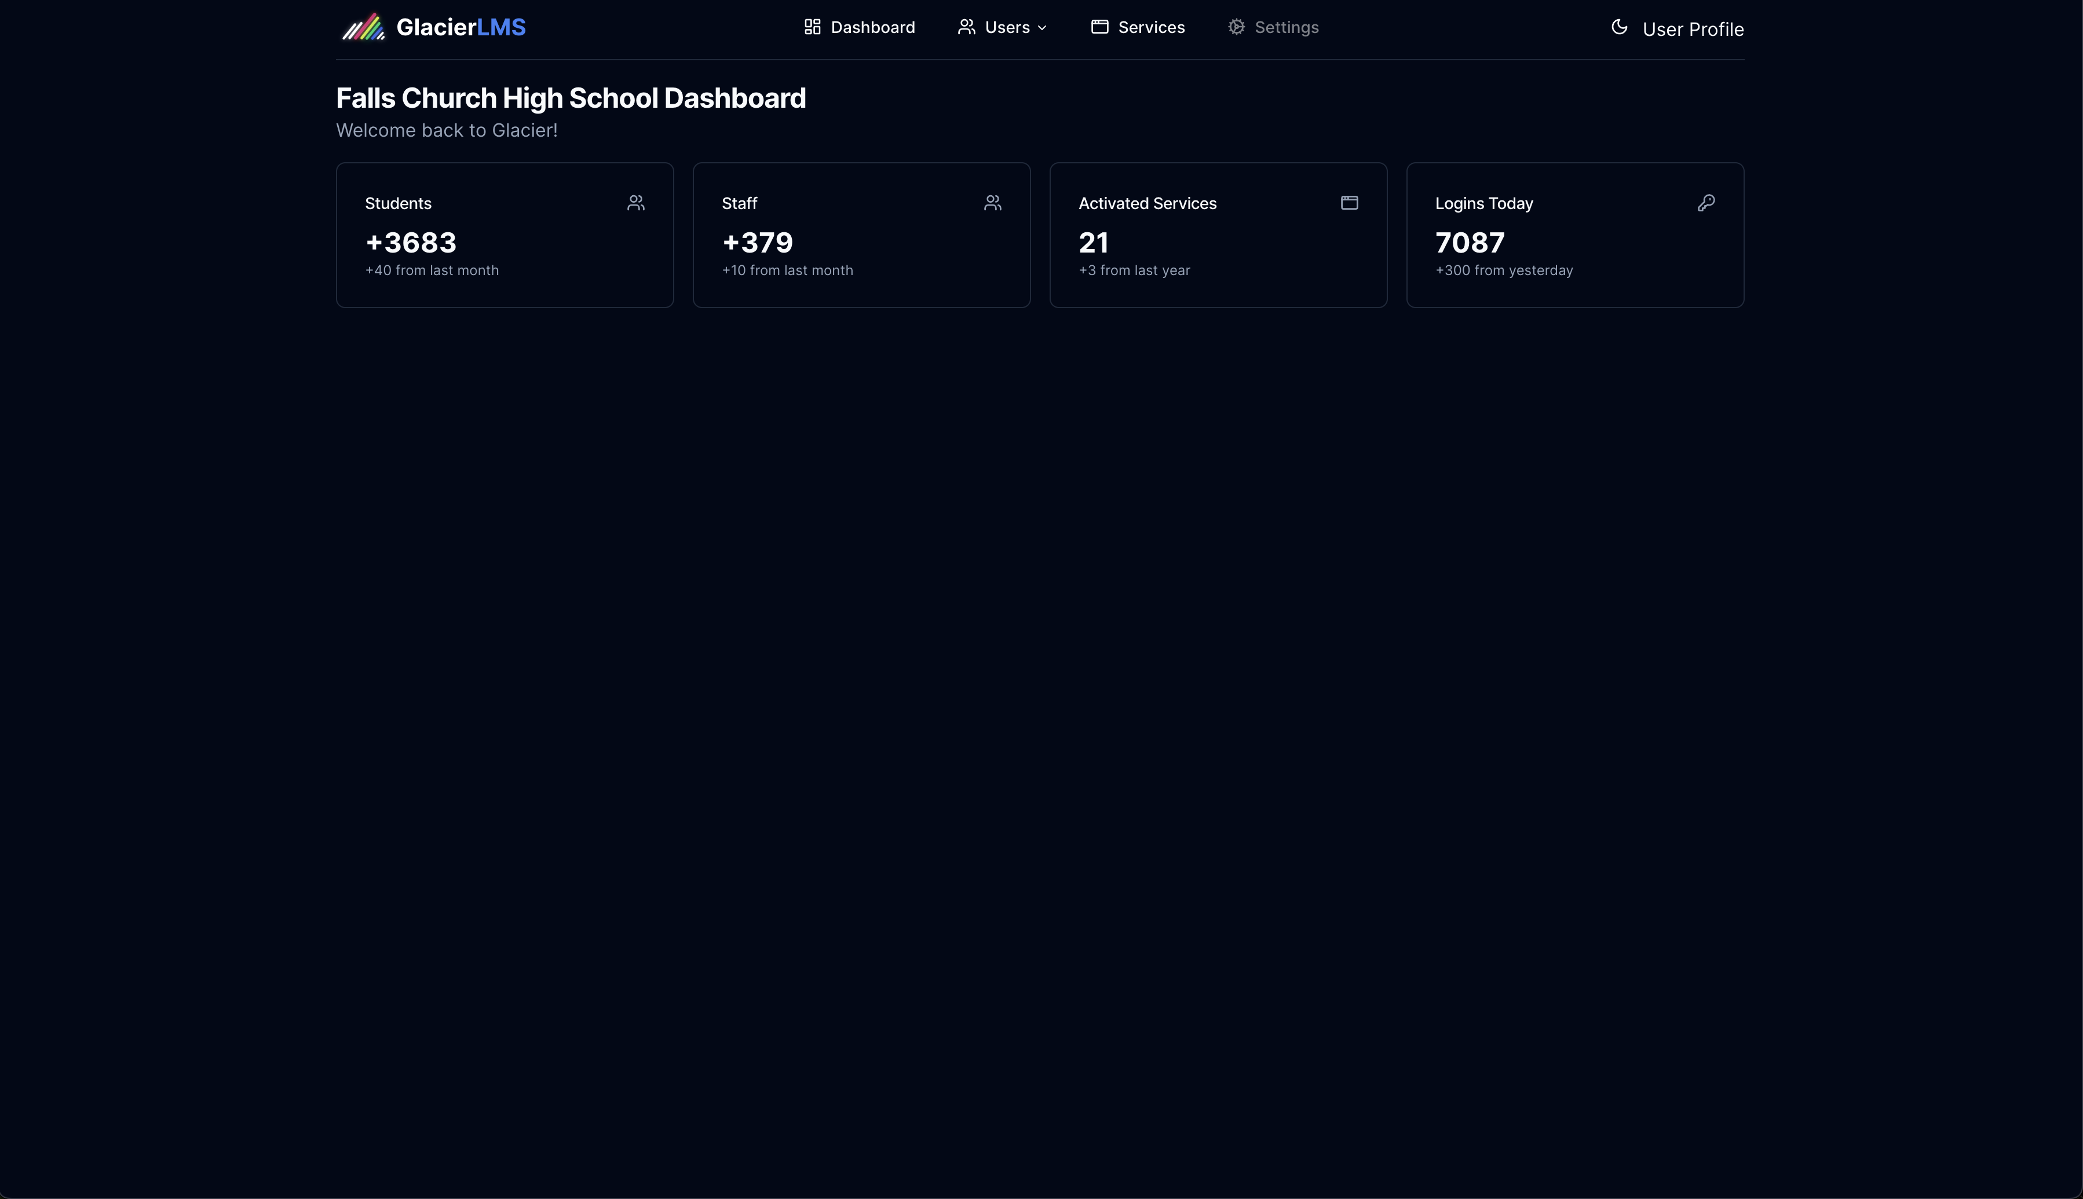Click the Logins Today key icon

1706,203
